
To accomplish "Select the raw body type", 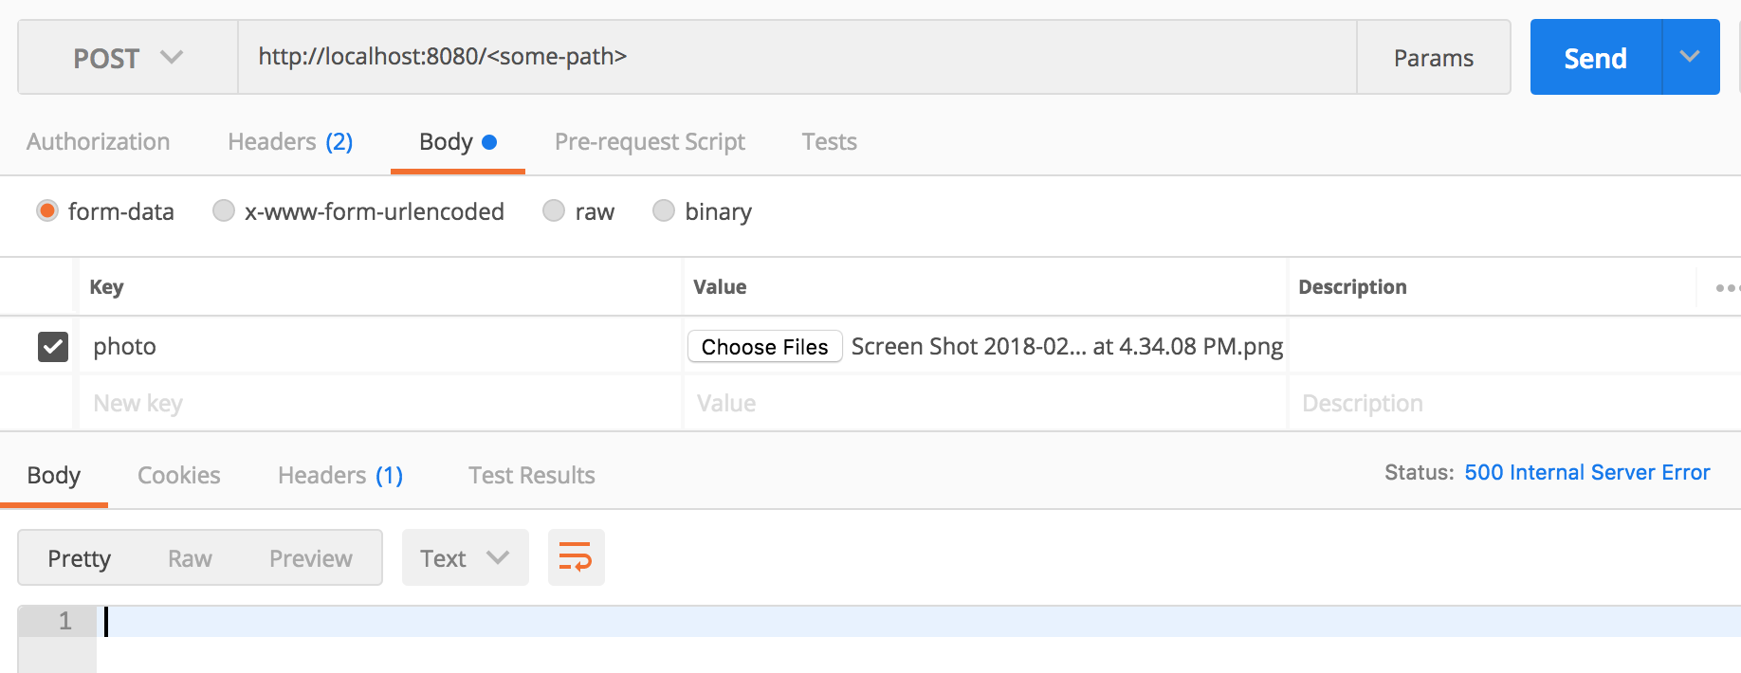I will point(554,211).
